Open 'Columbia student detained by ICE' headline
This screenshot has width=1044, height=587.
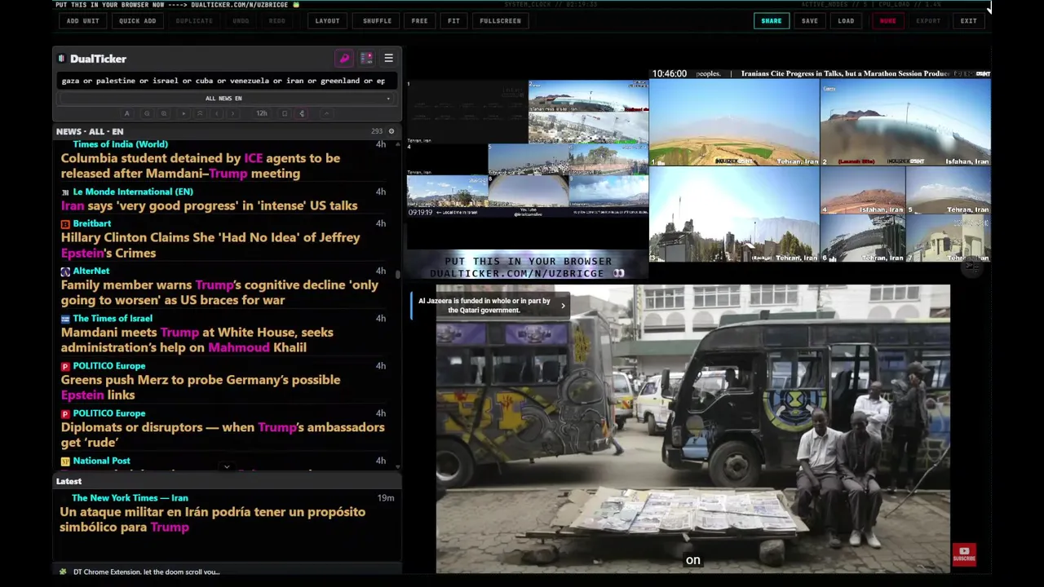click(x=201, y=166)
